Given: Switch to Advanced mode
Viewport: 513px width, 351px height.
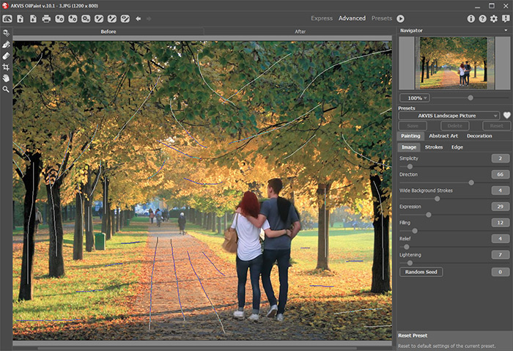Looking at the screenshot, I should 352,18.
